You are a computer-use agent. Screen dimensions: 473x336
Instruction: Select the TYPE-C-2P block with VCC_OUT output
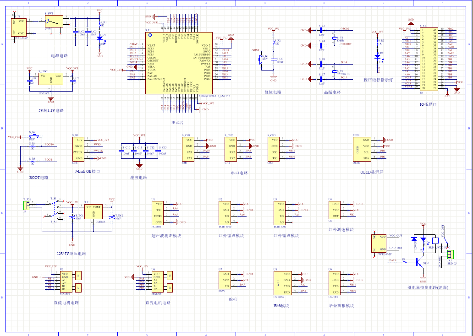click(x=379, y=244)
